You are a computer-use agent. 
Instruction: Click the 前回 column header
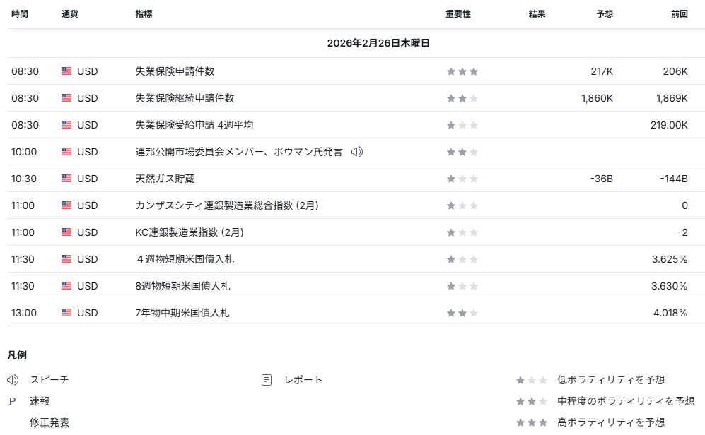click(x=679, y=14)
